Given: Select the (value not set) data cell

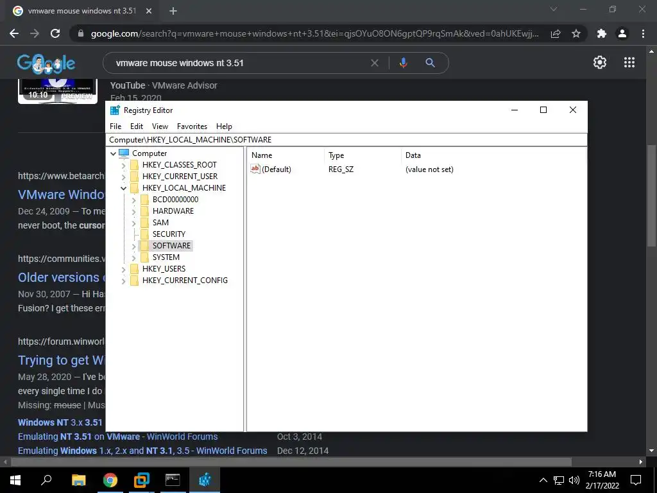Looking at the screenshot, I should (x=429, y=169).
